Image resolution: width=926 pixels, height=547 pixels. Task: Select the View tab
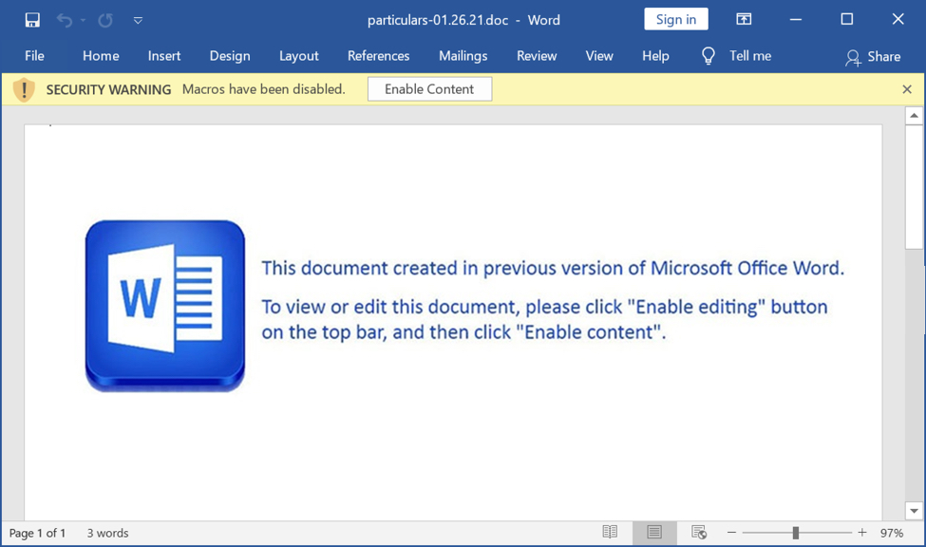(x=599, y=55)
